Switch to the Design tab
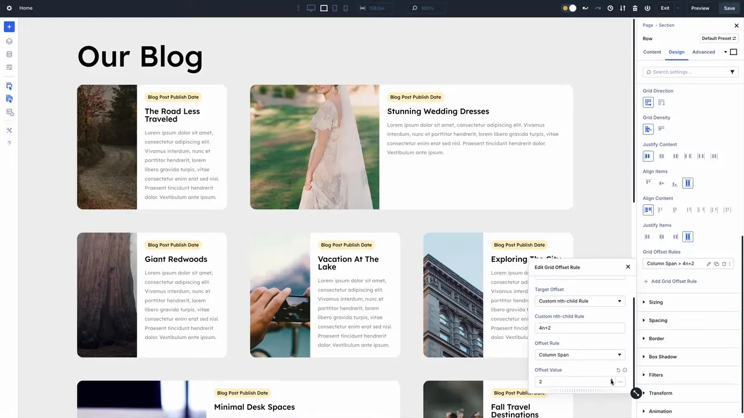Viewport: 744px width, 418px height. tap(677, 52)
